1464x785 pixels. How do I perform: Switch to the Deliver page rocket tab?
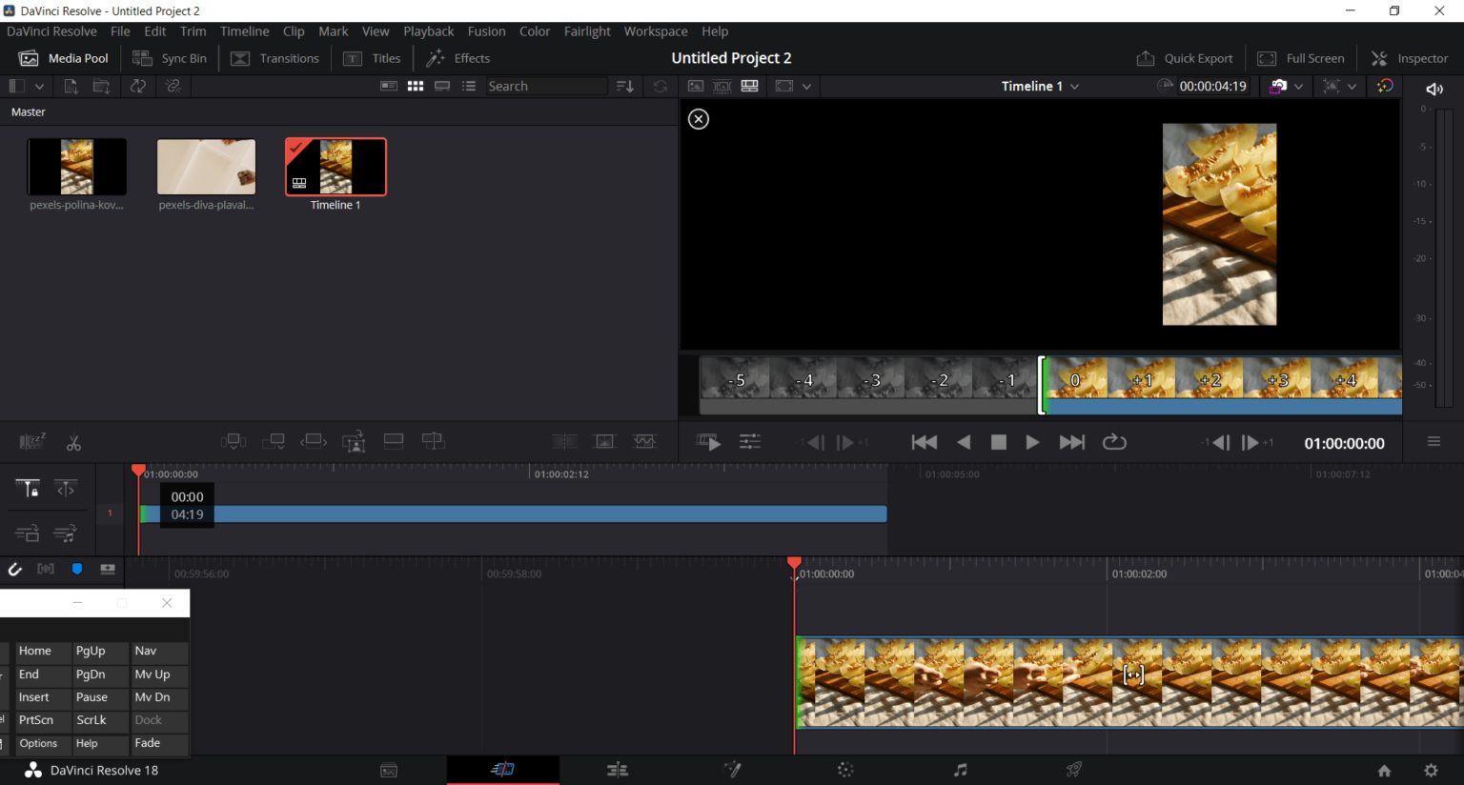point(1074,770)
